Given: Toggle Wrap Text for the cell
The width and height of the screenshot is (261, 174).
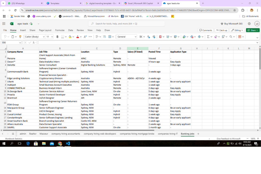Looking at the screenshot, I should [x=105, y=37].
